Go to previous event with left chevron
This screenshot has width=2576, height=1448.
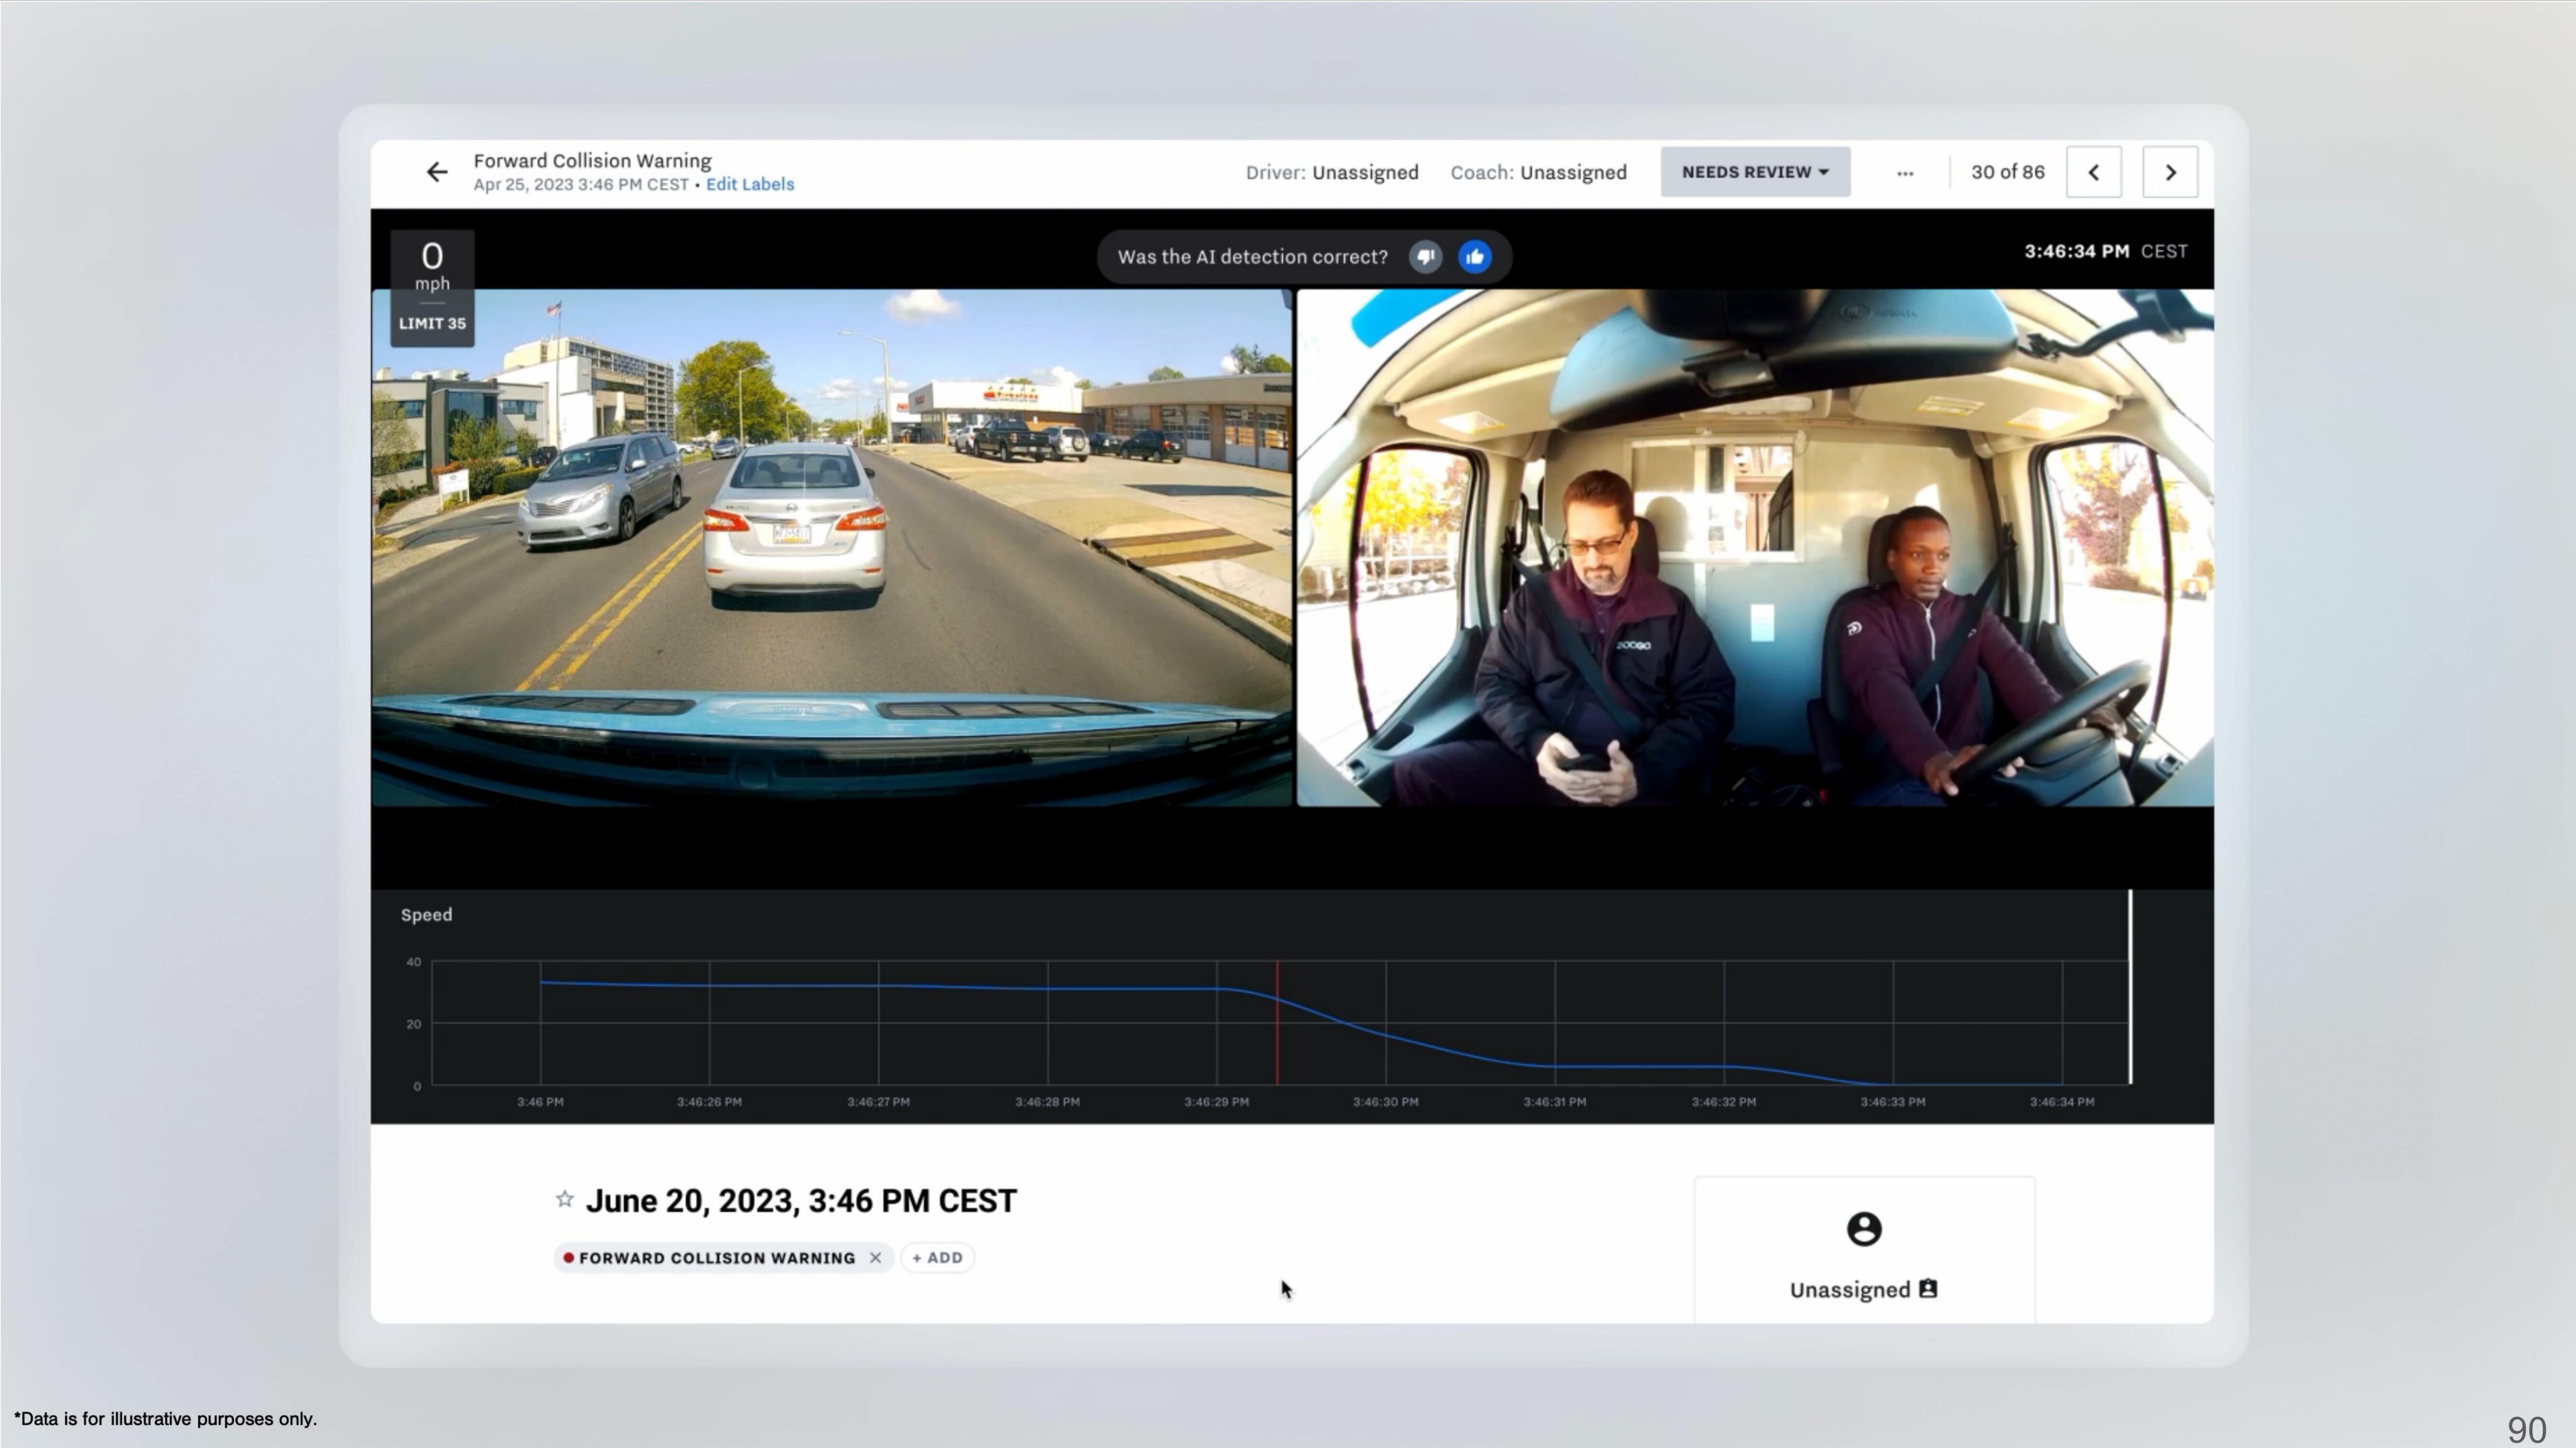coord(2094,172)
